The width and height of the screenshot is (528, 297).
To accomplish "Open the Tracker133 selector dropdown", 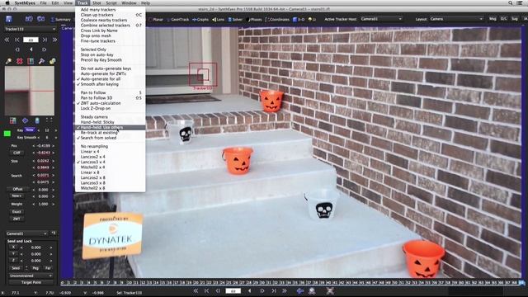I will tap(30, 30).
